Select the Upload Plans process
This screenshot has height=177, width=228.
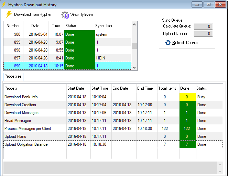[113, 136]
